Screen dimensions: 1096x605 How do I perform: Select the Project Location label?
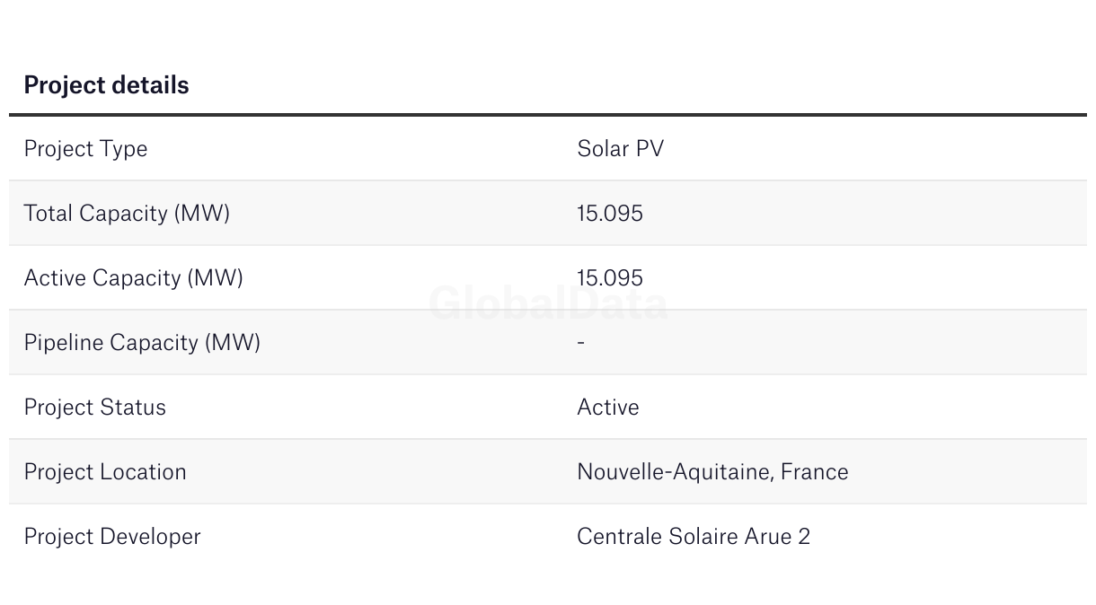coord(105,472)
